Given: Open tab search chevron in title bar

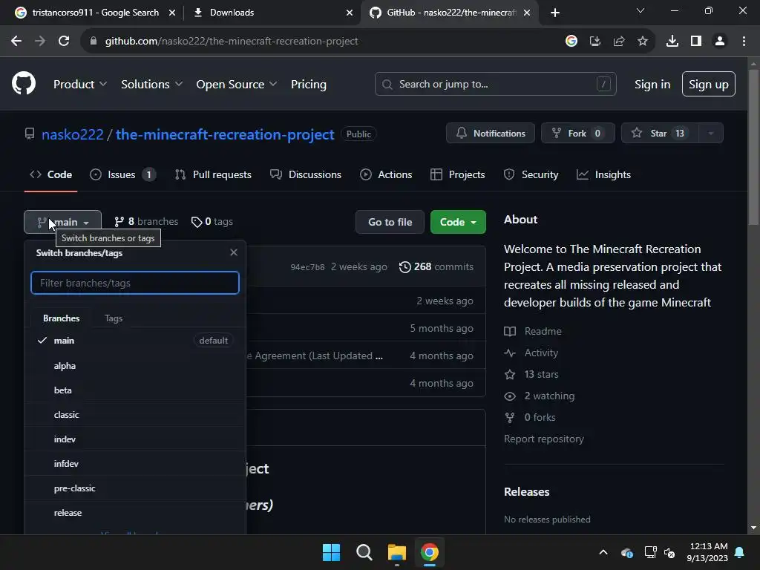Looking at the screenshot, I should click(641, 10).
